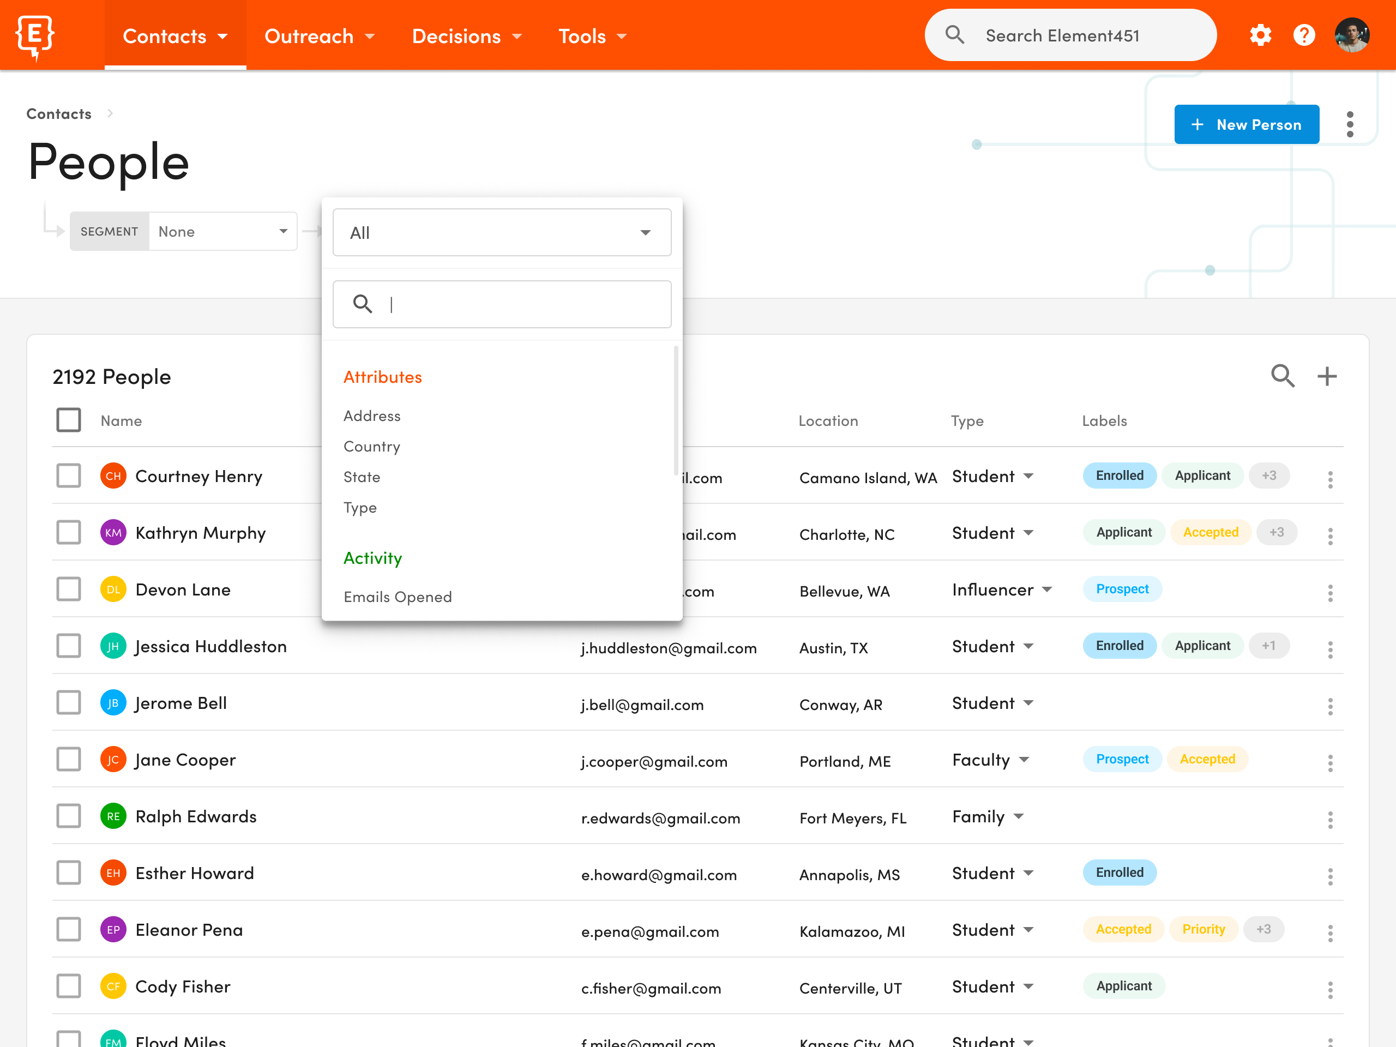Check the checkbox for Devon Lane
Viewport: 1396px width, 1047px height.
[x=68, y=589]
